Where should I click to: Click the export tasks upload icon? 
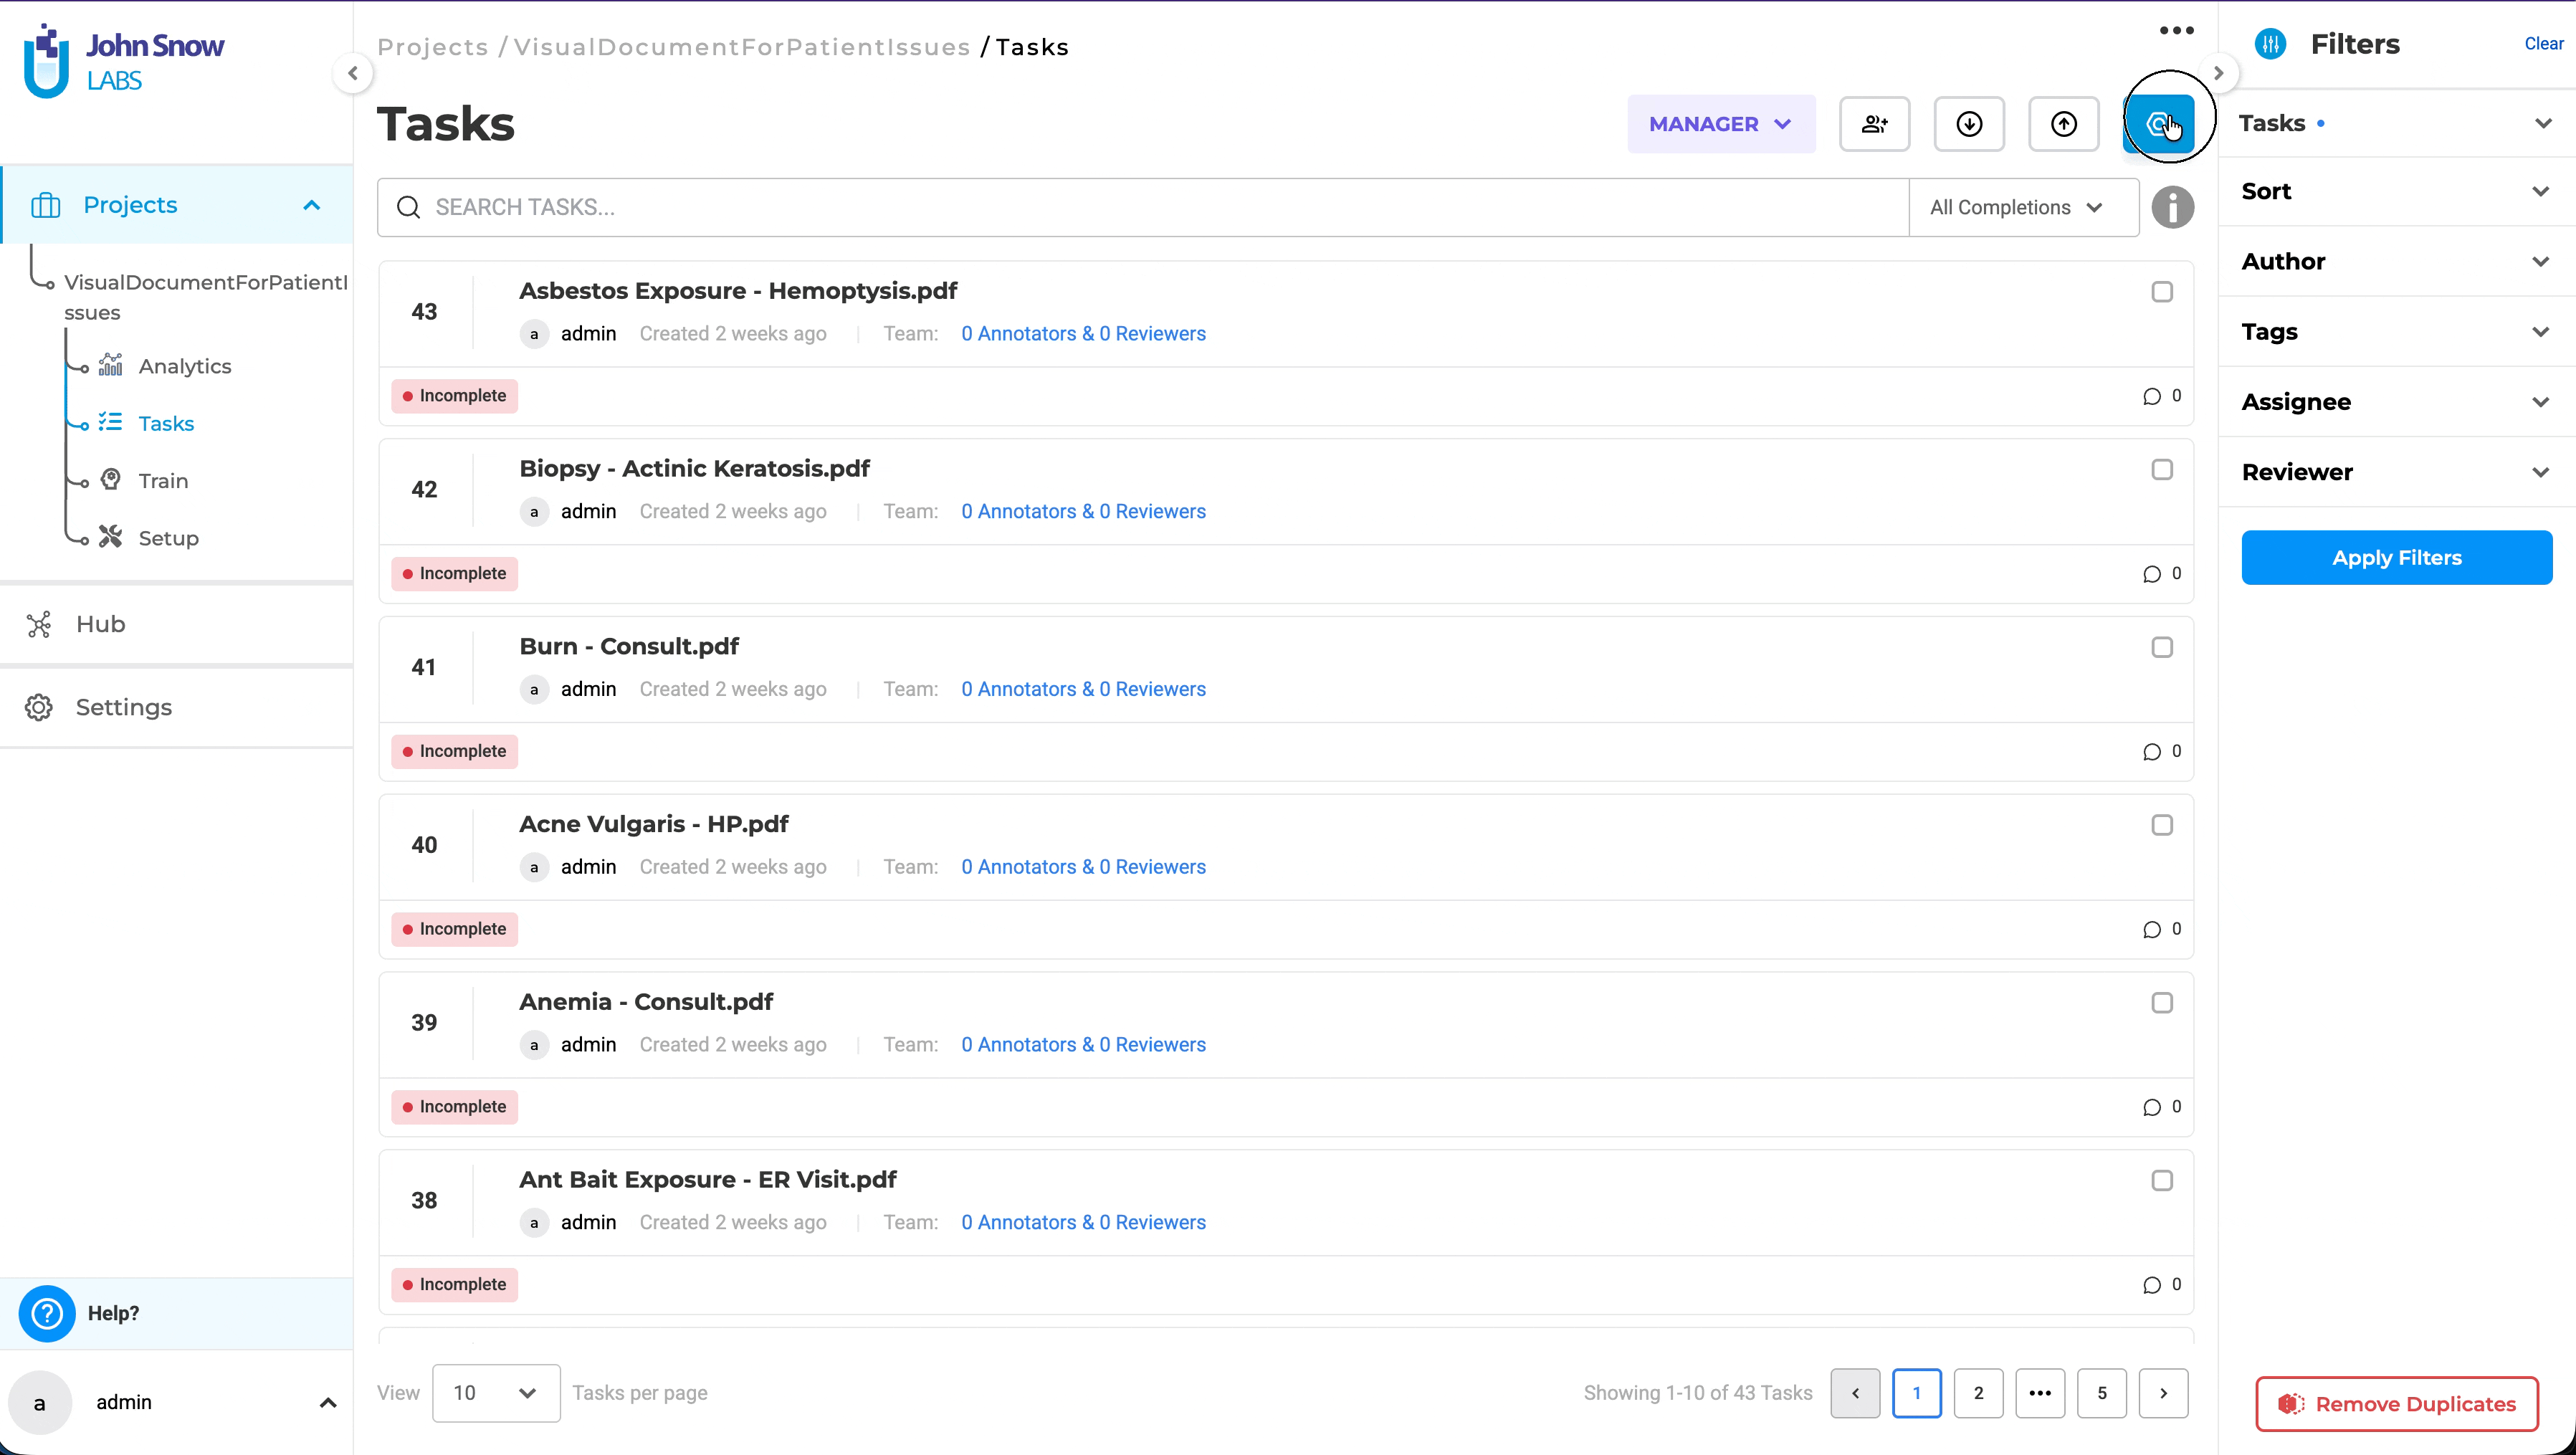pyautogui.click(x=2063, y=124)
